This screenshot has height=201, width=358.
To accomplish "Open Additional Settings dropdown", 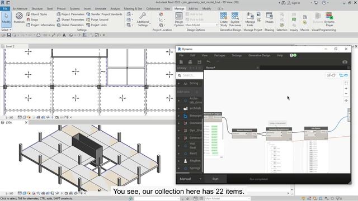I will (x=143, y=20).
